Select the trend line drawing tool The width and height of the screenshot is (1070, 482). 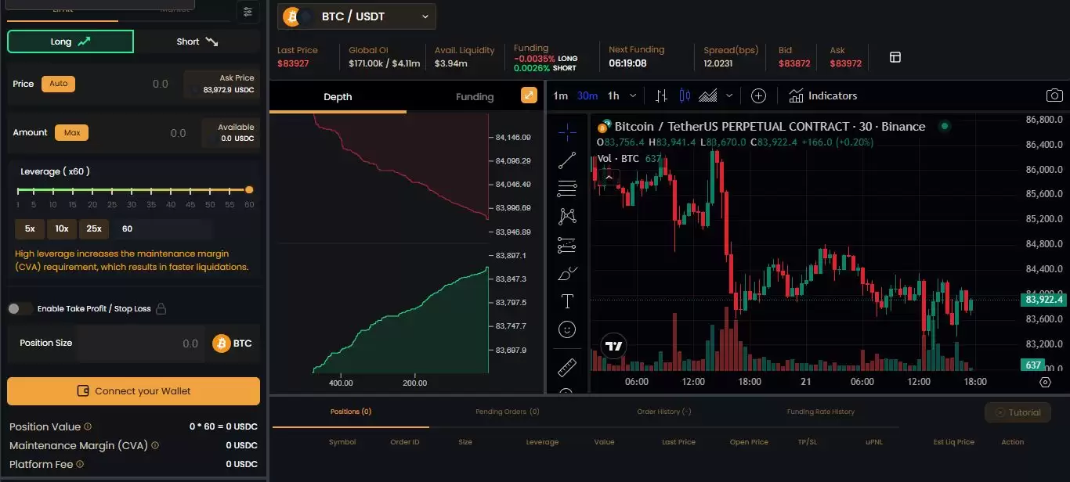click(x=567, y=160)
